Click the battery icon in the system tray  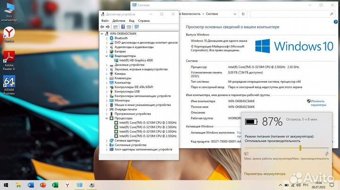coord(287,185)
